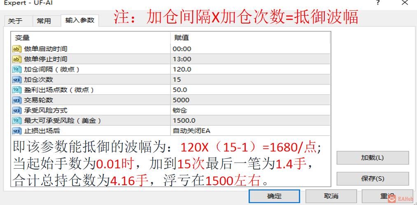Edit the 加仓次数 value 15
Screen dimensions: 417x205
(x=250, y=80)
